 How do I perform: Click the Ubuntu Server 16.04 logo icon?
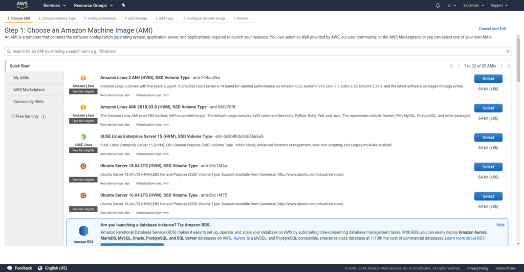tap(83, 195)
